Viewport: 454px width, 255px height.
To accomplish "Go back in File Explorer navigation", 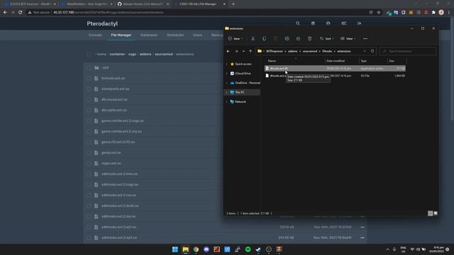I will [x=228, y=51].
